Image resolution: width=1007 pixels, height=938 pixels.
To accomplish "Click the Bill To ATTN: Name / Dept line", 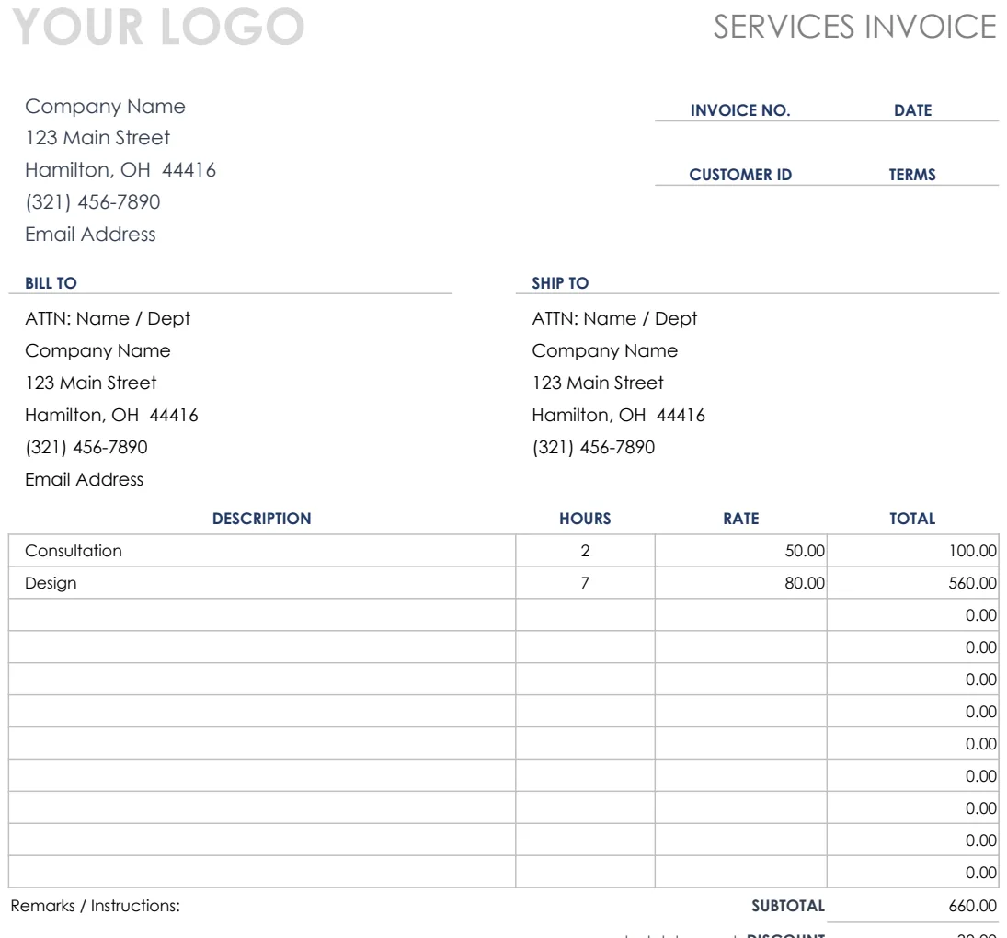I will [x=108, y=318].
